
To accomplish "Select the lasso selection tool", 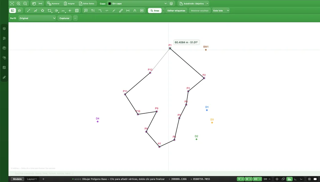I will click(x=19, y=11).
